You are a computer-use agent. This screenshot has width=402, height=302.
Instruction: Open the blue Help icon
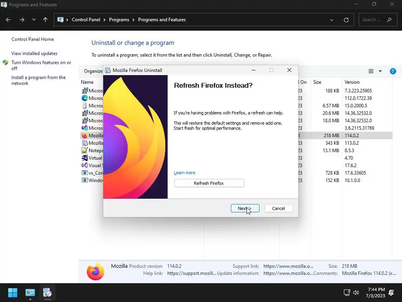393,71
